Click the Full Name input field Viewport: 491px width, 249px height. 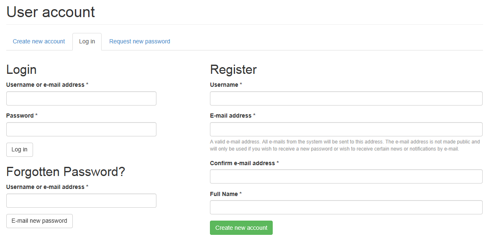[x=346, y=207]
